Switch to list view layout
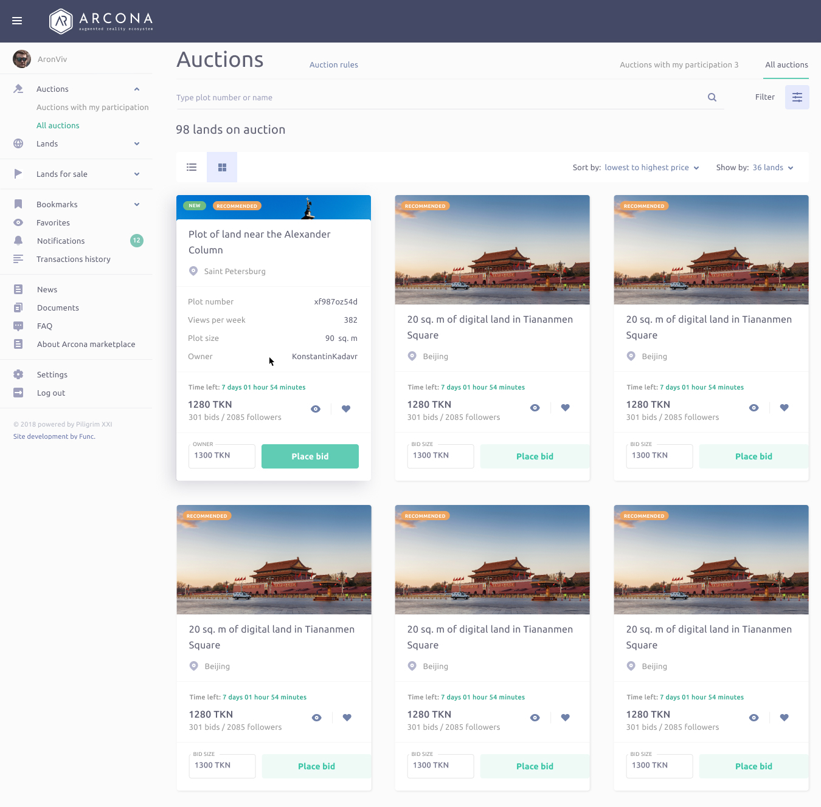Viewport: 821px width, 807px height. click(192, 167)
